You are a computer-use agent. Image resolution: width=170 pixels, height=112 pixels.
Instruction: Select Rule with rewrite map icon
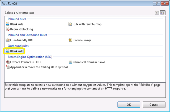[70, 24]
